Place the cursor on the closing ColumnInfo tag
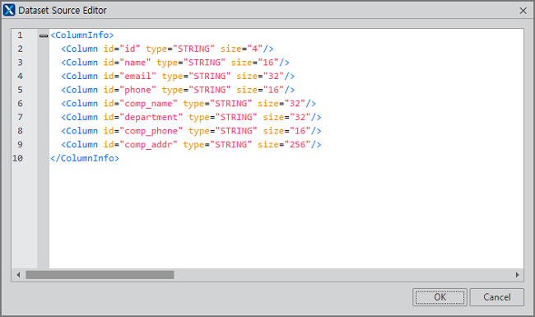This screenshot has height=317, width=535. tap(85, 158)
